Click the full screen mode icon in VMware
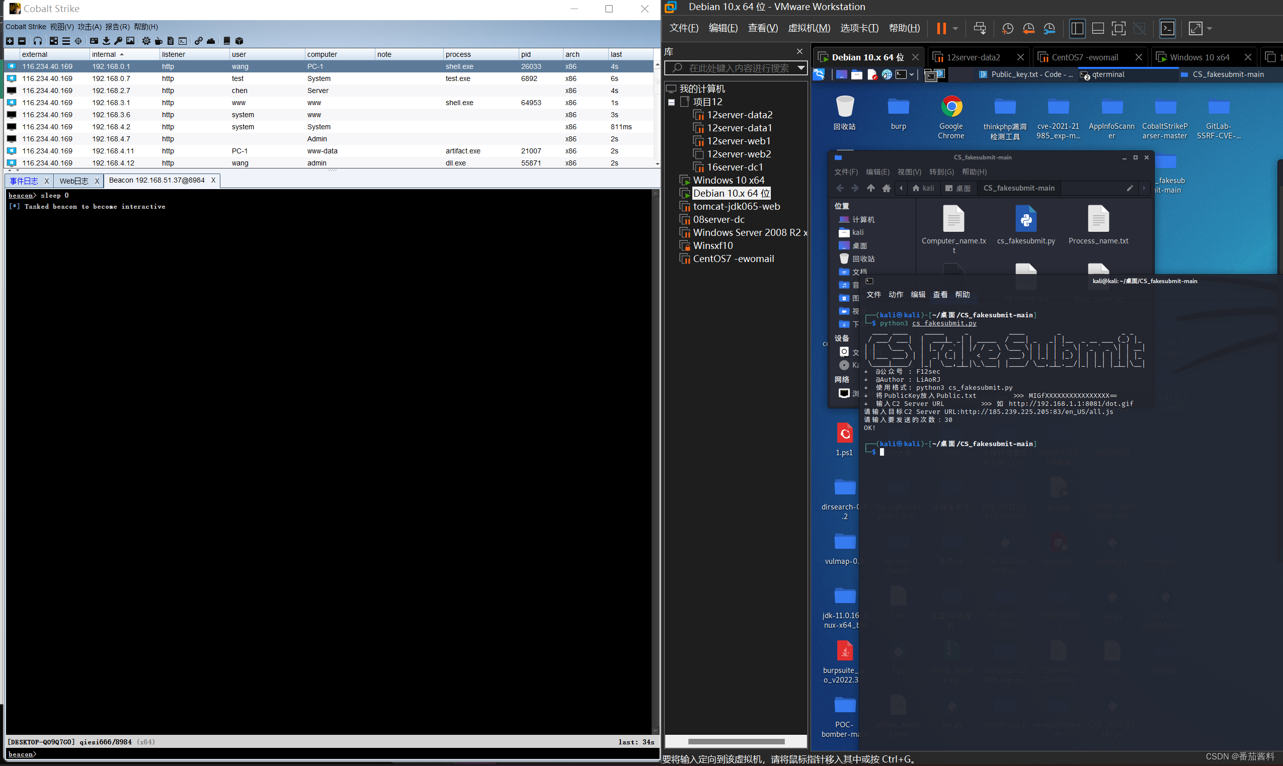Viewport: 1283px width, 766px height. (x=1119, y=28)
